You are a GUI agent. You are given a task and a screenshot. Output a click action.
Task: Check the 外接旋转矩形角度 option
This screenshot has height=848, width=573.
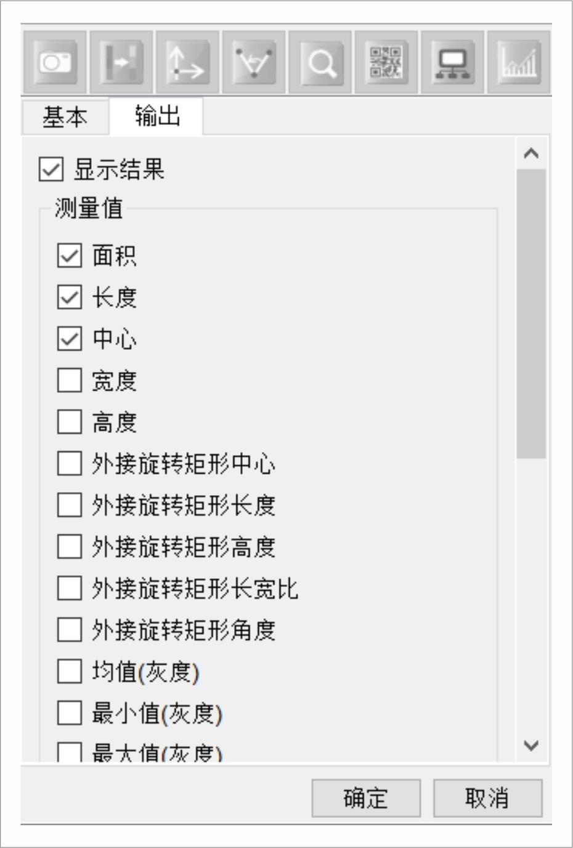70,629
